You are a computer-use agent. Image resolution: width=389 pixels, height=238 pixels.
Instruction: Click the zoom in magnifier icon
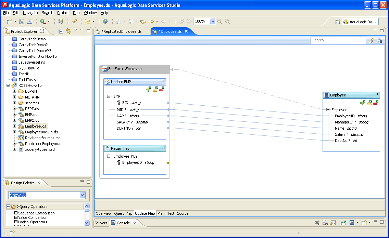[x=220, y=22]
